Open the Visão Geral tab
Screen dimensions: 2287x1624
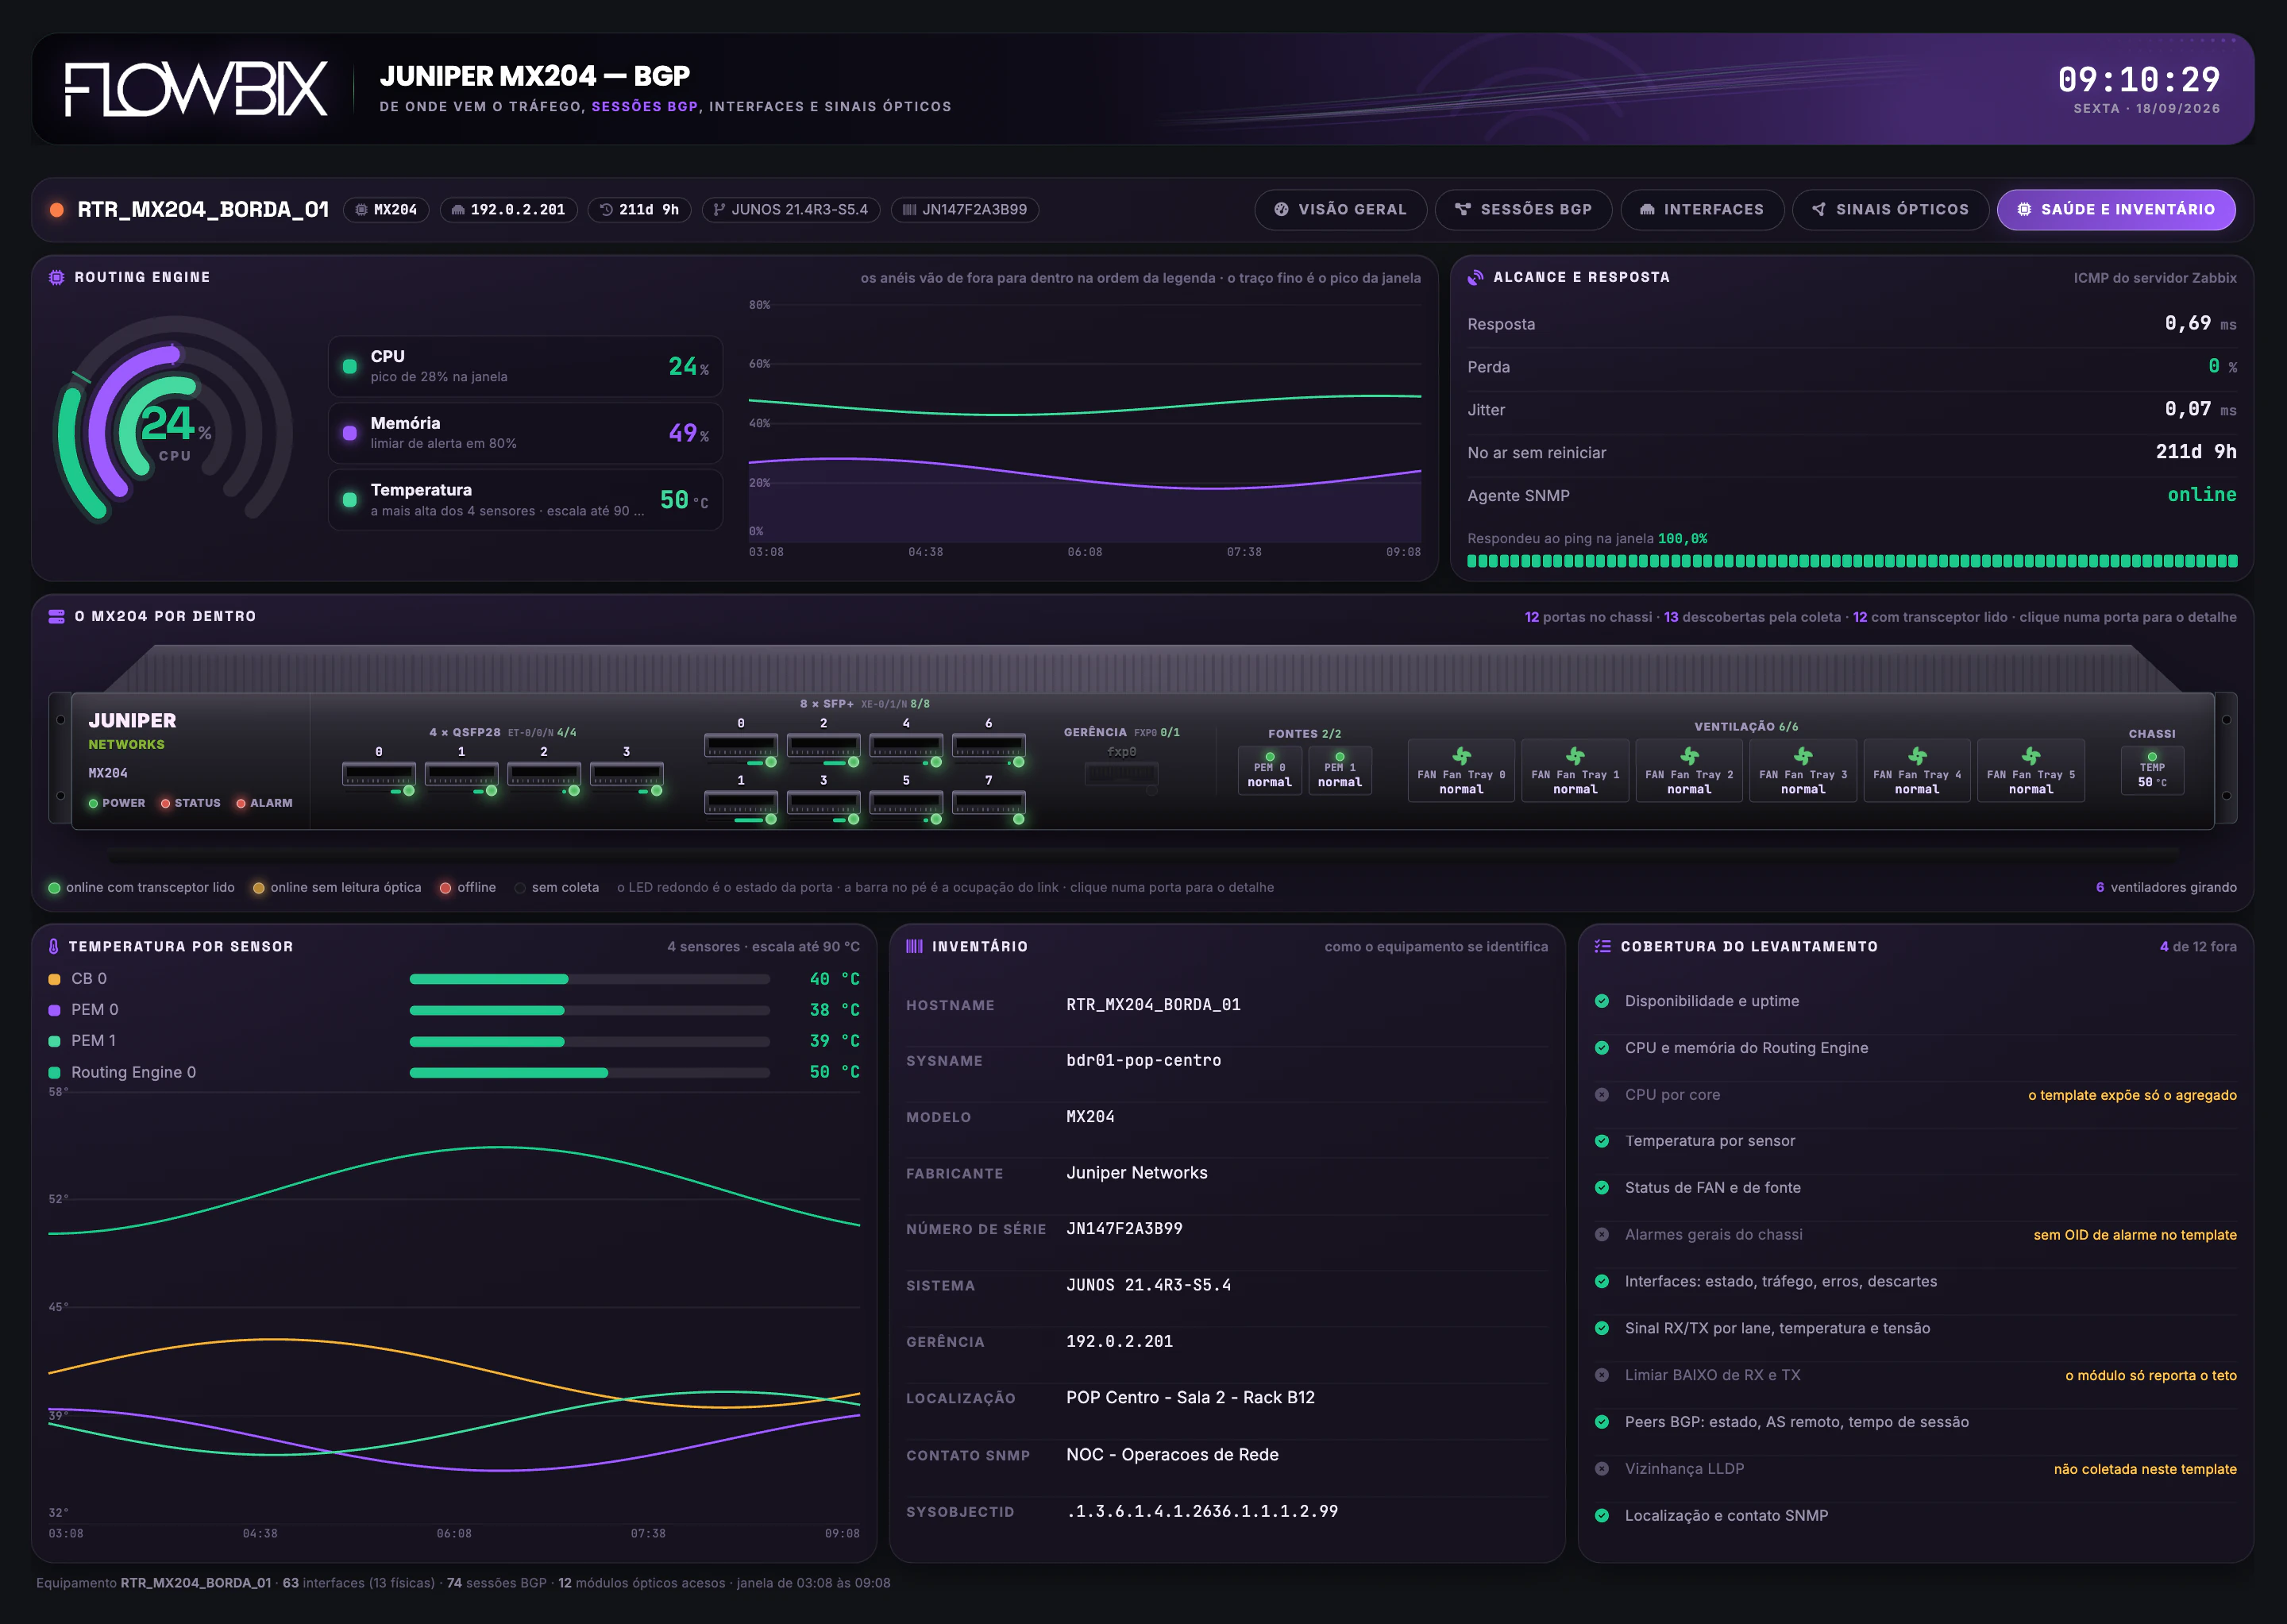1340,210
